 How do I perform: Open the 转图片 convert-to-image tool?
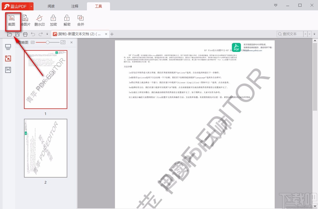pyautogui.click(x=25, y=20)
